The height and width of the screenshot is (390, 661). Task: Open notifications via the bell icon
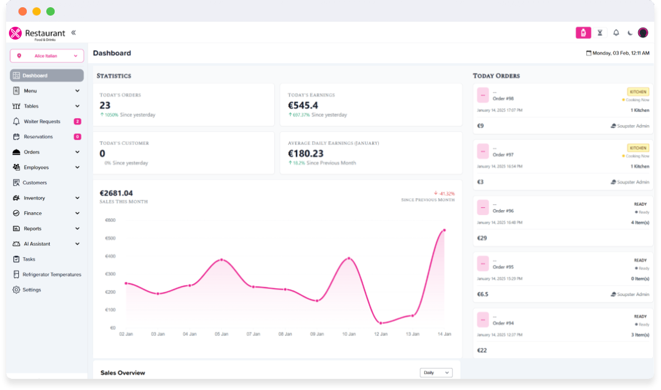[x=616, y=33]
